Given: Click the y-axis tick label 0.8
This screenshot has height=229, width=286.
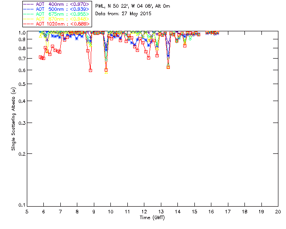Looking at the screenshot, I should pyautogui.click(x=22, y=48).
